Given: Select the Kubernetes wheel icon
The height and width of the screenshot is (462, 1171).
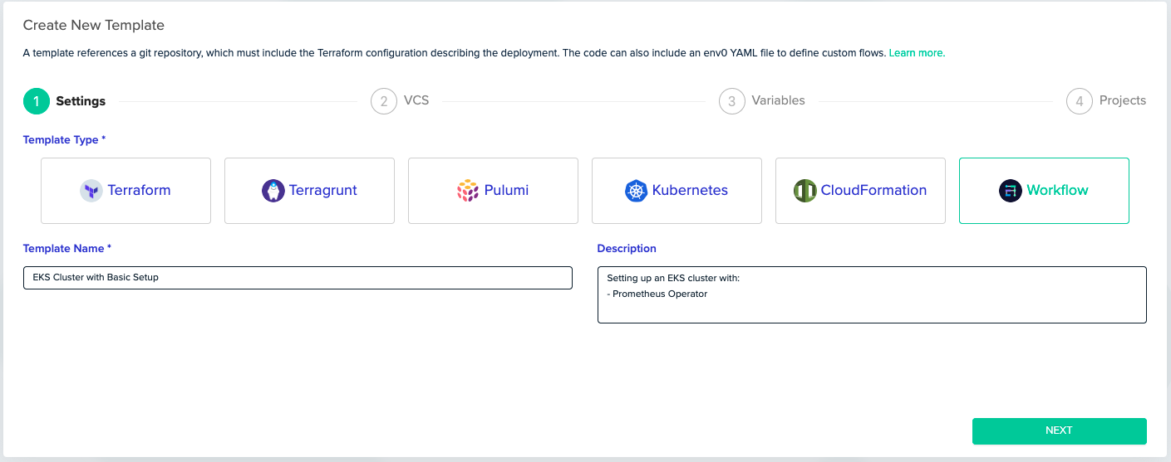Looking at the screenshot, I should click(x=636, y=191).
